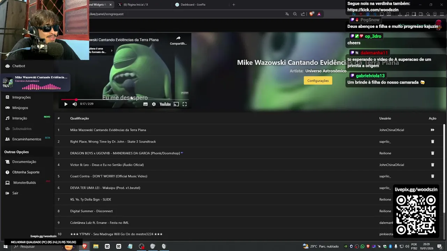Open Integrações in the sidebar
The height and width of the screenshot is (251, 447).
[21, 97]
